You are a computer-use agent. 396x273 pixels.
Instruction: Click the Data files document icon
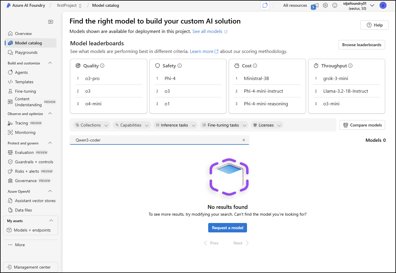click(10, 210)
